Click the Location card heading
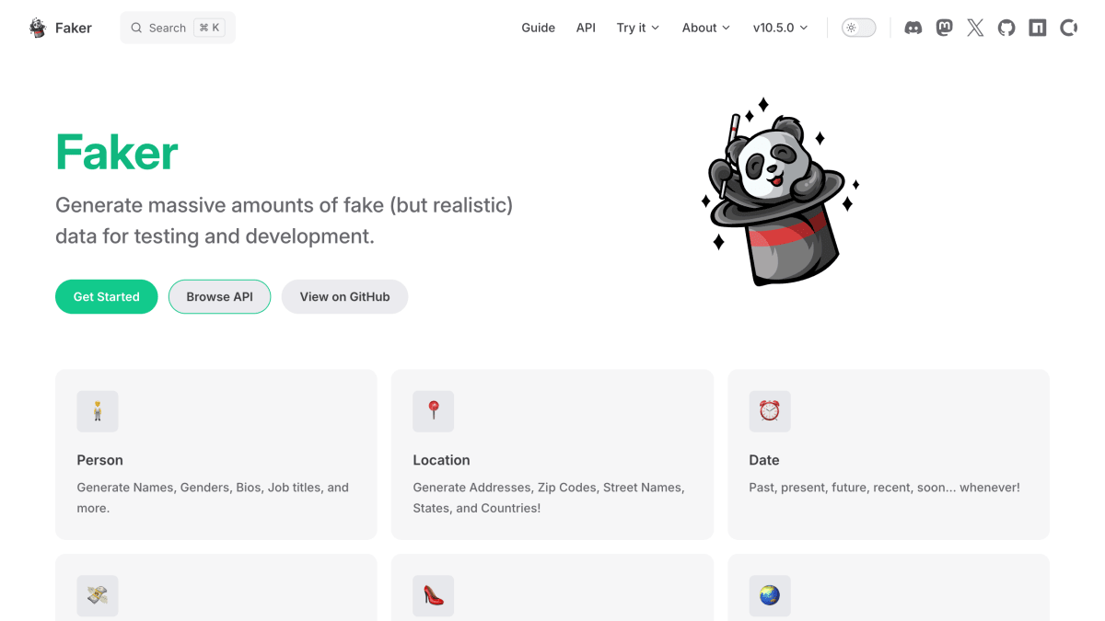1105x621 pixels. [x=441, y=460]
